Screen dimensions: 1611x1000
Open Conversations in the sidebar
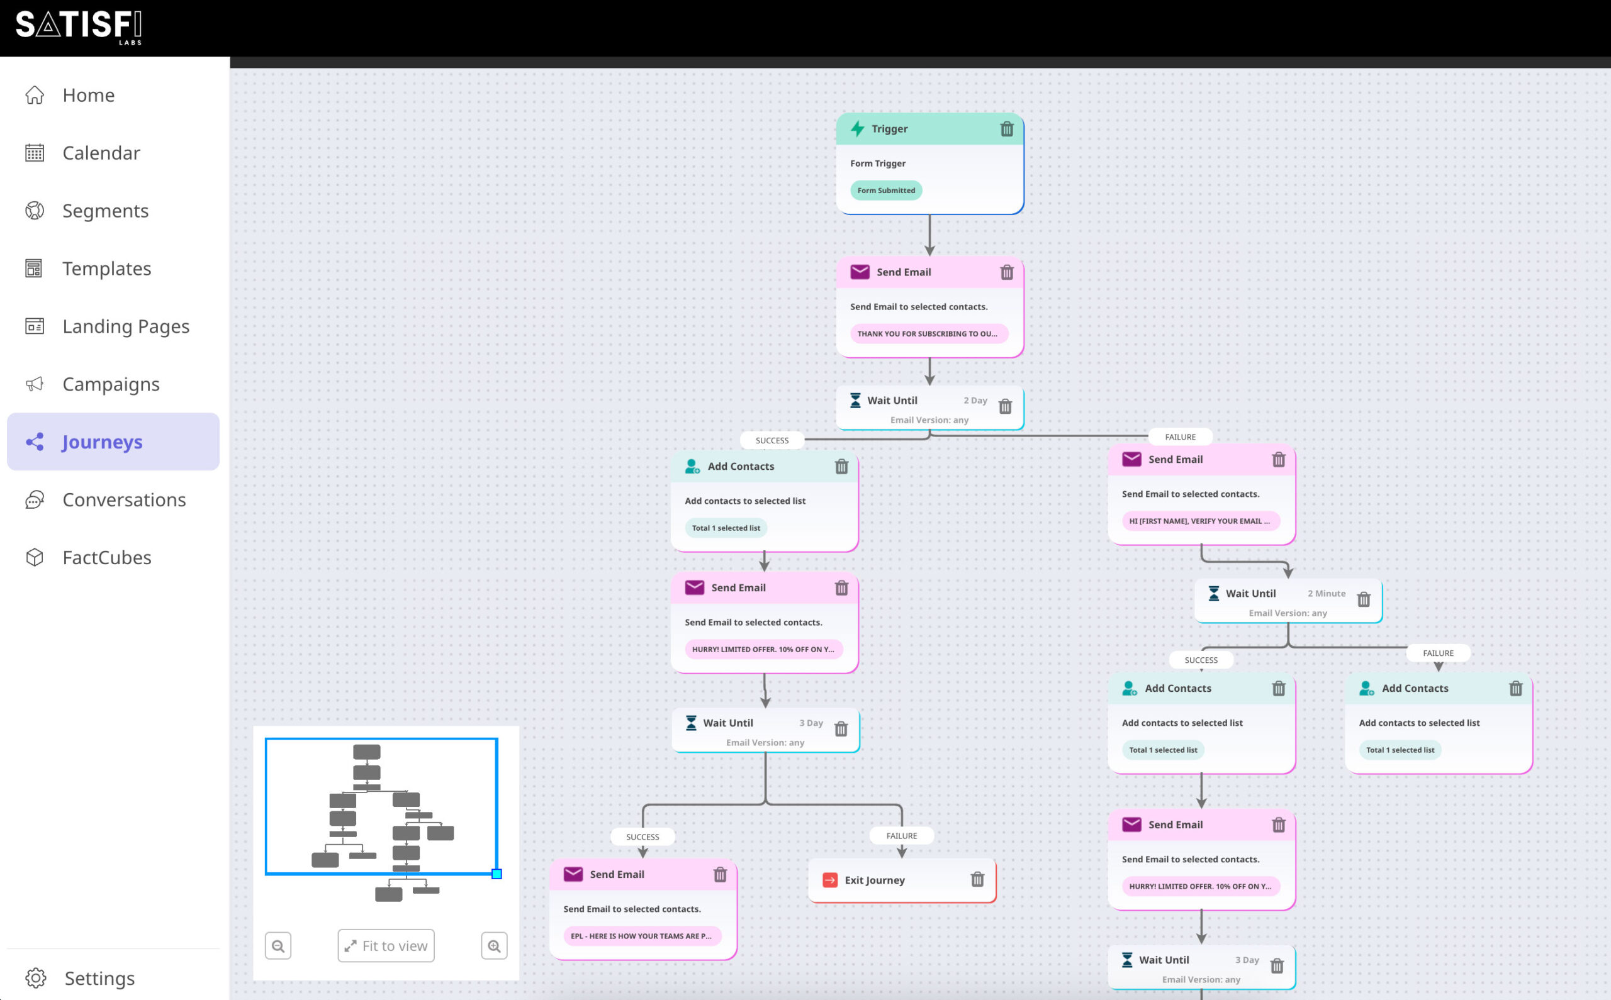pyautogui.click(x=113, y=500)
